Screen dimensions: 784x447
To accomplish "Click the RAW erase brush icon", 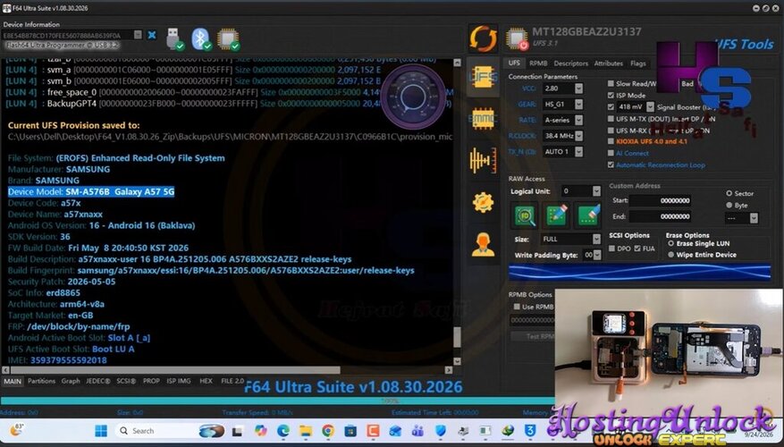I will point(588,215).
